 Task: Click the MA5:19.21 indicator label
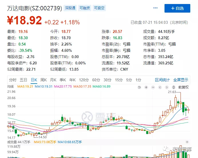tap(25, 86)
